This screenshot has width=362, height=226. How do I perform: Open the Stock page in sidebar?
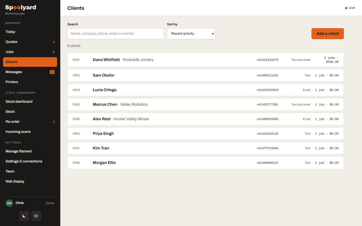point(30,111)
